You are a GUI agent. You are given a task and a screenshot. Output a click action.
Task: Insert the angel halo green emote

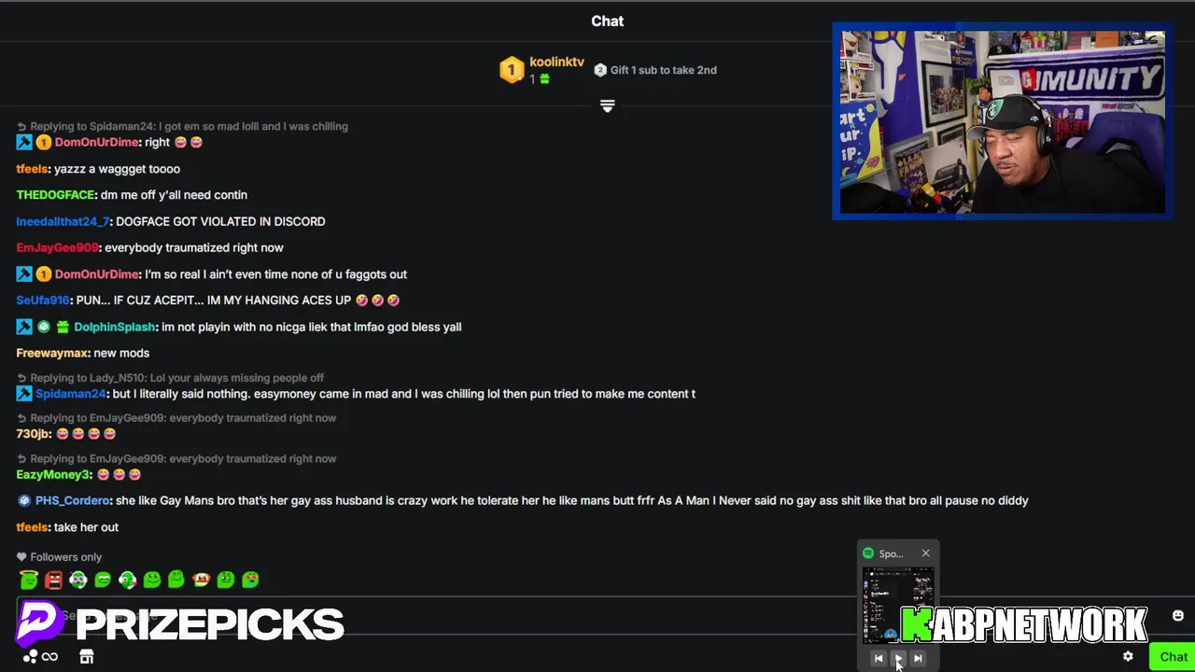point(29,580)
